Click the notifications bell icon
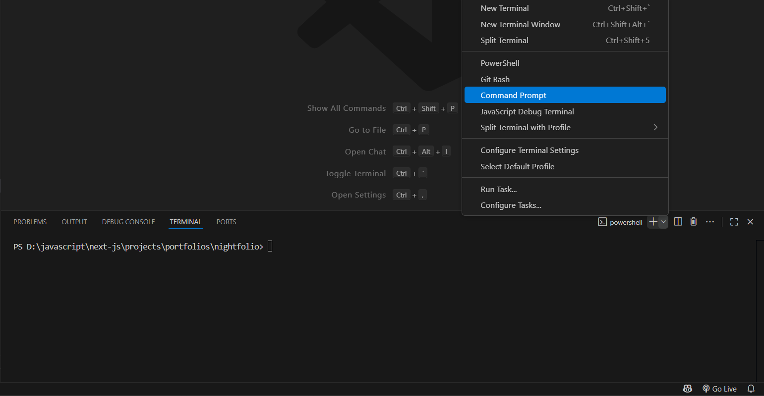This screenshot has height=396, width=764. click(x=751, y=389)
